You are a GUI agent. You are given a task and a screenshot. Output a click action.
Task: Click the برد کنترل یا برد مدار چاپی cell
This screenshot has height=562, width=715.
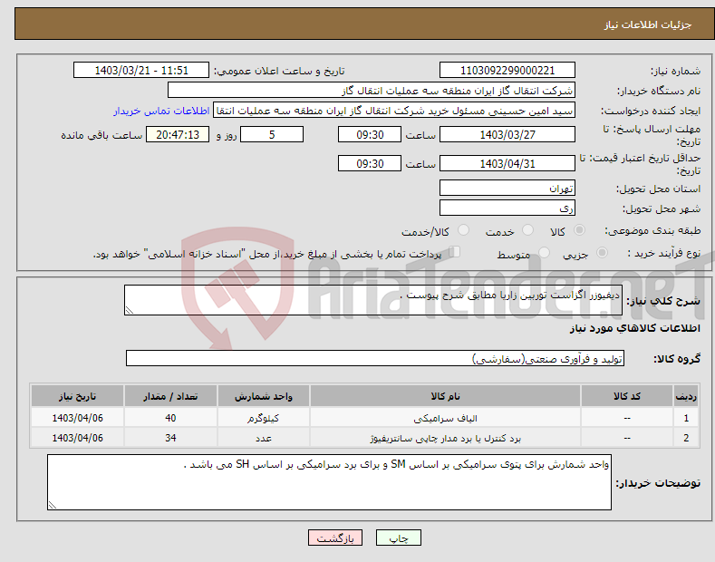[x=445, y=438]
